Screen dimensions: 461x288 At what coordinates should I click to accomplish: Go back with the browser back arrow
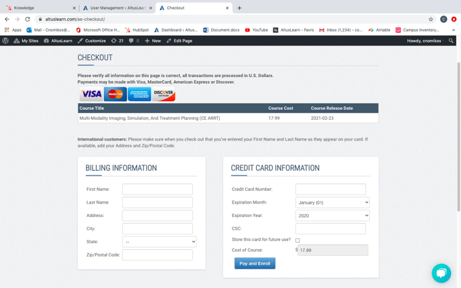7,19
